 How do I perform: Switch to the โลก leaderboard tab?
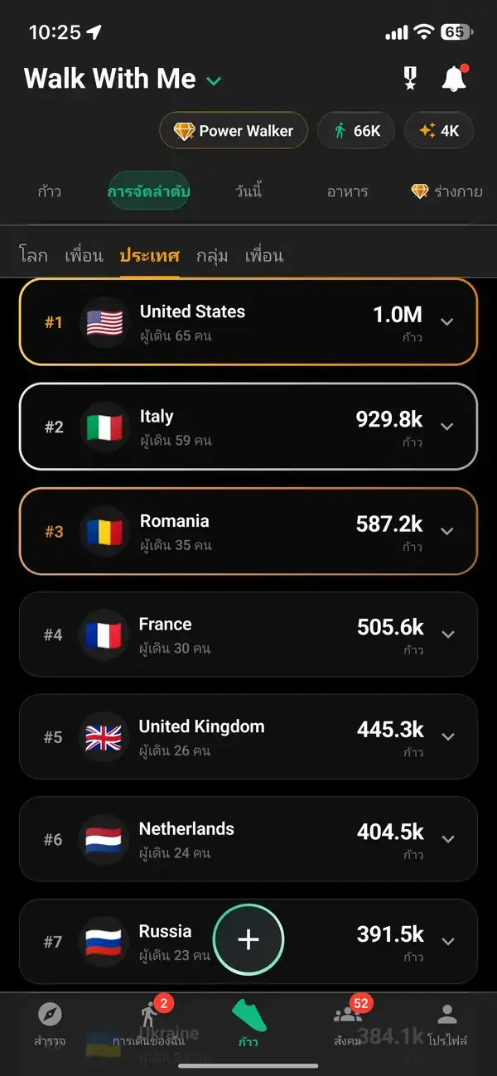(x=33, y=255)
